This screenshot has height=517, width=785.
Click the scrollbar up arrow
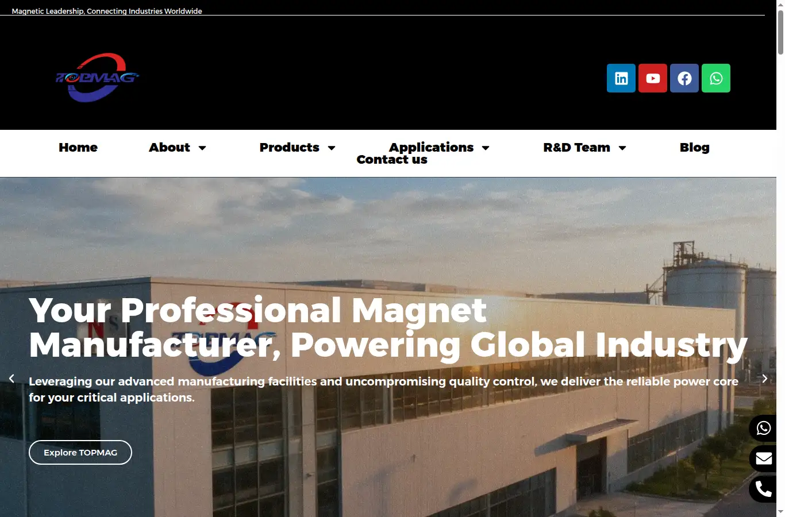pos(780,4)
